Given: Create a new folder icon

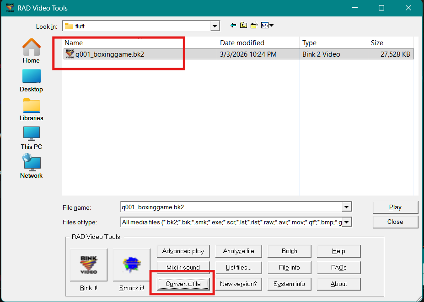Looking at the screenshot, I should pyautogui.click(x=254, y=26).
